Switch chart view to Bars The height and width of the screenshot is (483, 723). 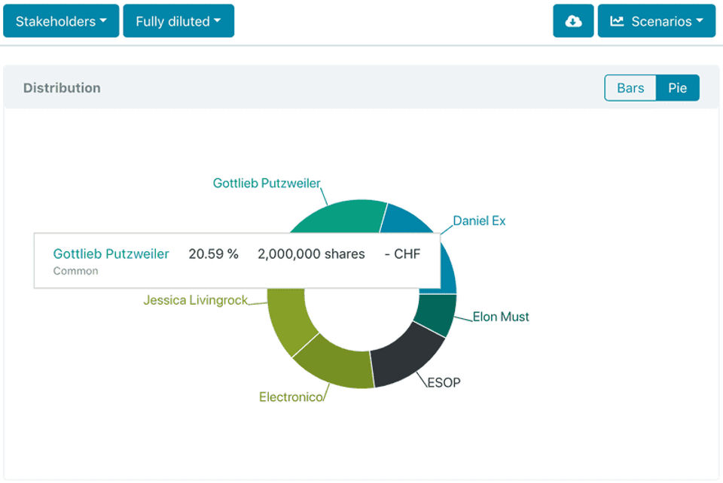(630, 88)
